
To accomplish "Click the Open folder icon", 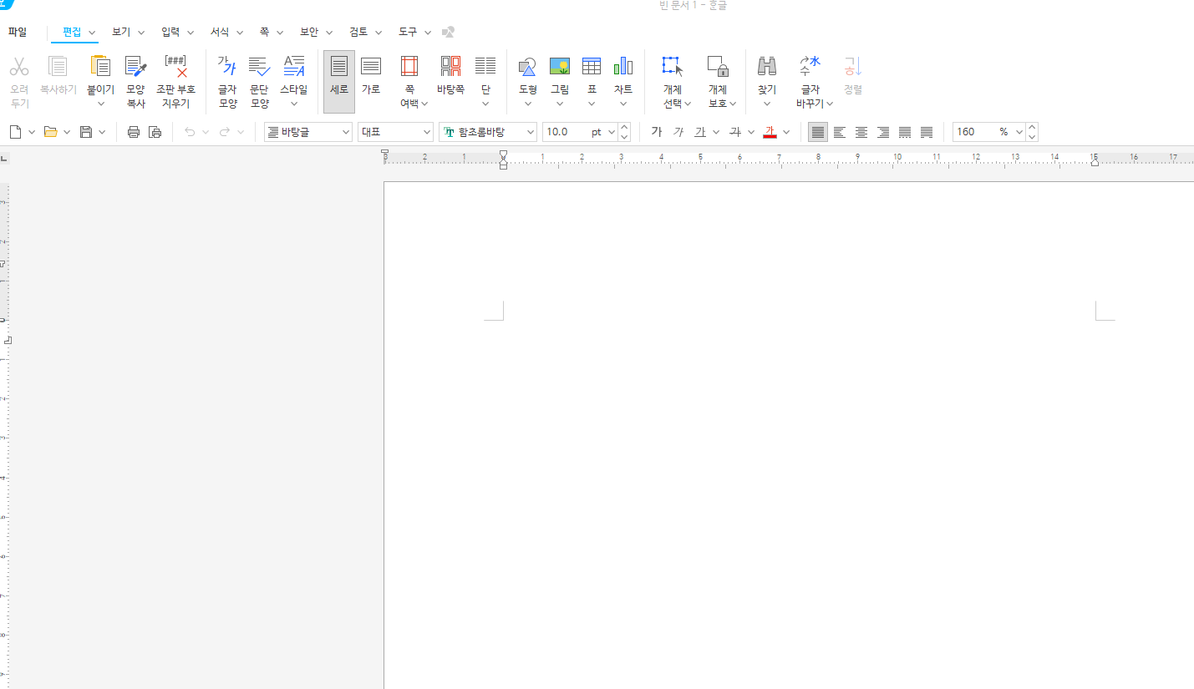I will coord(50,132).
